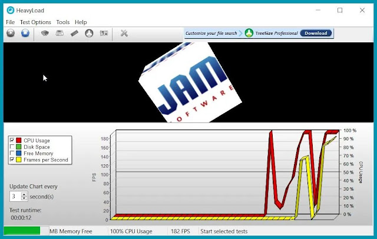Decrease update interval with down arrow
Screen dimensions: 377x239
[24, 198]
